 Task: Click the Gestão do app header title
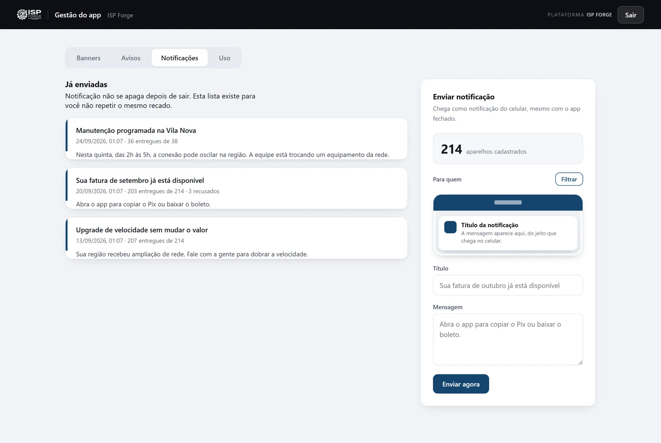pos(78,15)
